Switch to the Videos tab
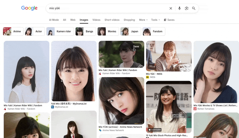 [x=96, y=20]
